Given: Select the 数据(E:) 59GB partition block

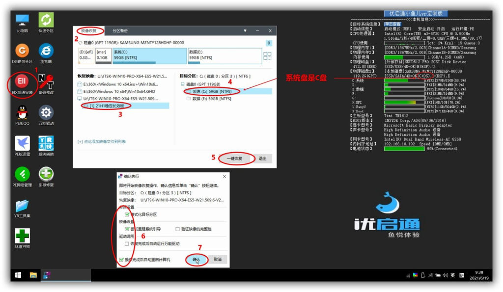Looking at the screenshot, I should [224, 55].
